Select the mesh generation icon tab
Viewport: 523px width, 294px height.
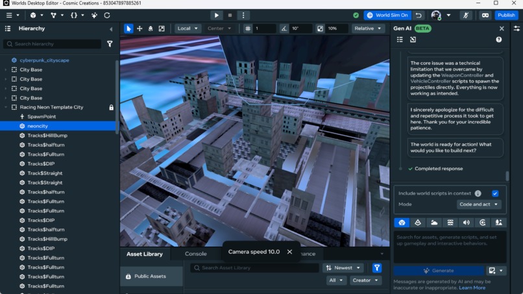418,223
